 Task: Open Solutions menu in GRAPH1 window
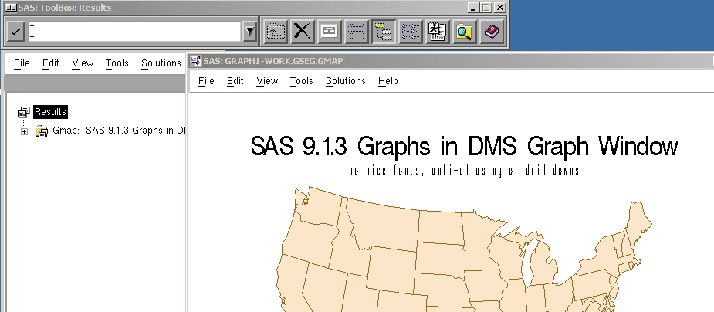(346, 81)
